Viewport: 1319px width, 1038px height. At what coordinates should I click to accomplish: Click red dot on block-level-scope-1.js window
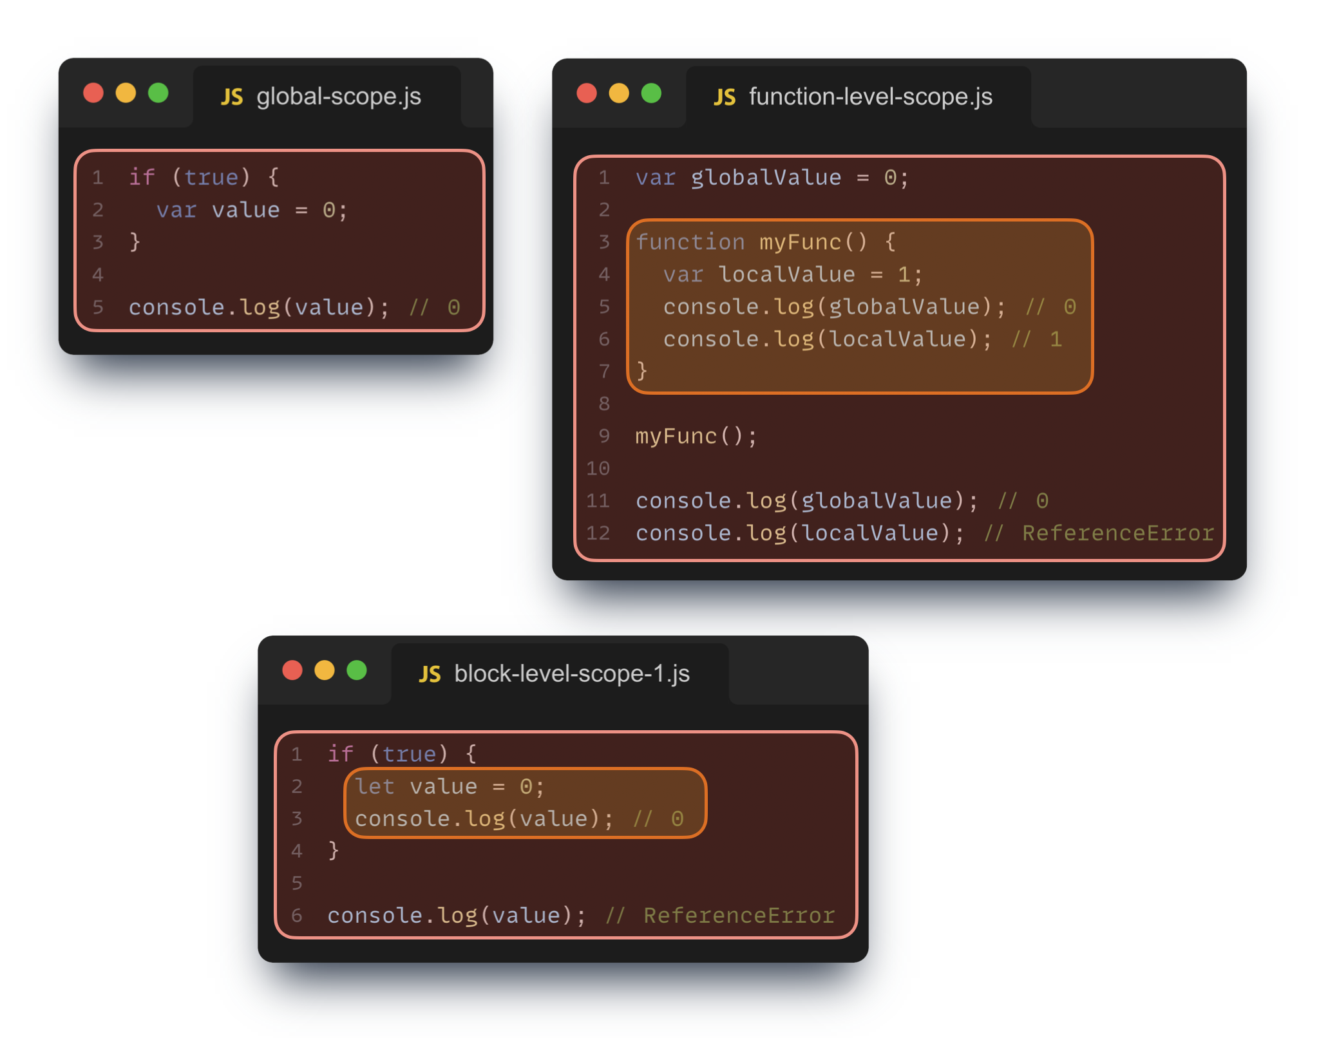[292, 670]
